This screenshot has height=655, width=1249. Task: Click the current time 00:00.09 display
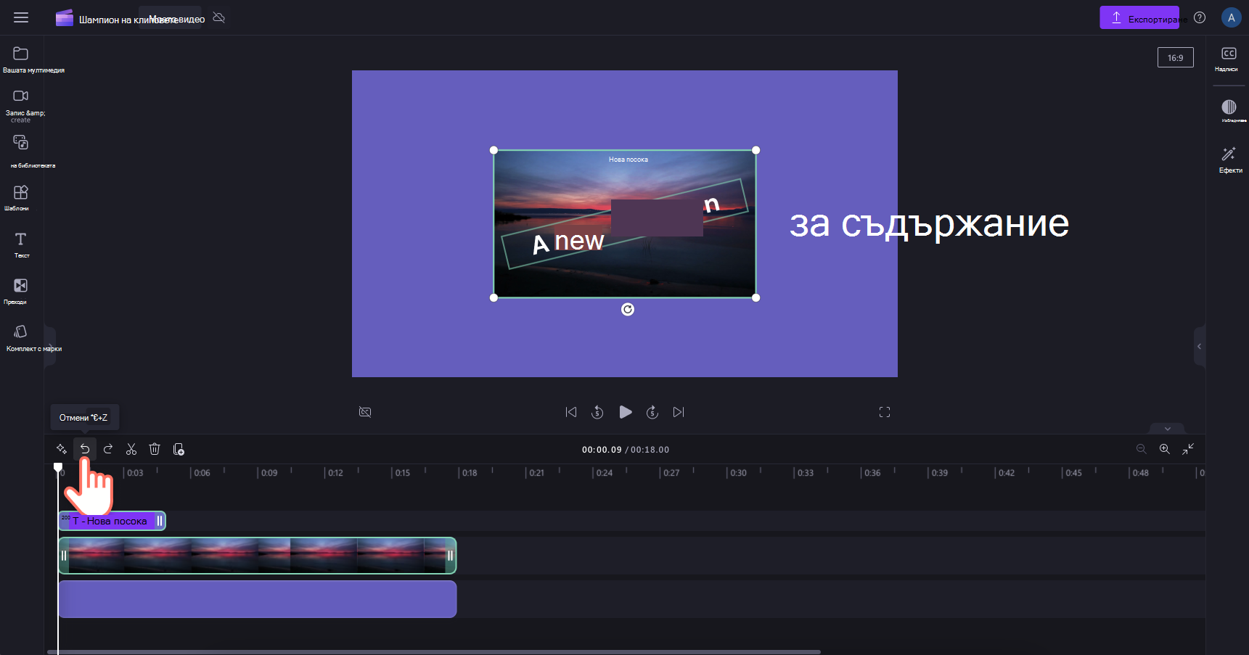click(602, 450)
